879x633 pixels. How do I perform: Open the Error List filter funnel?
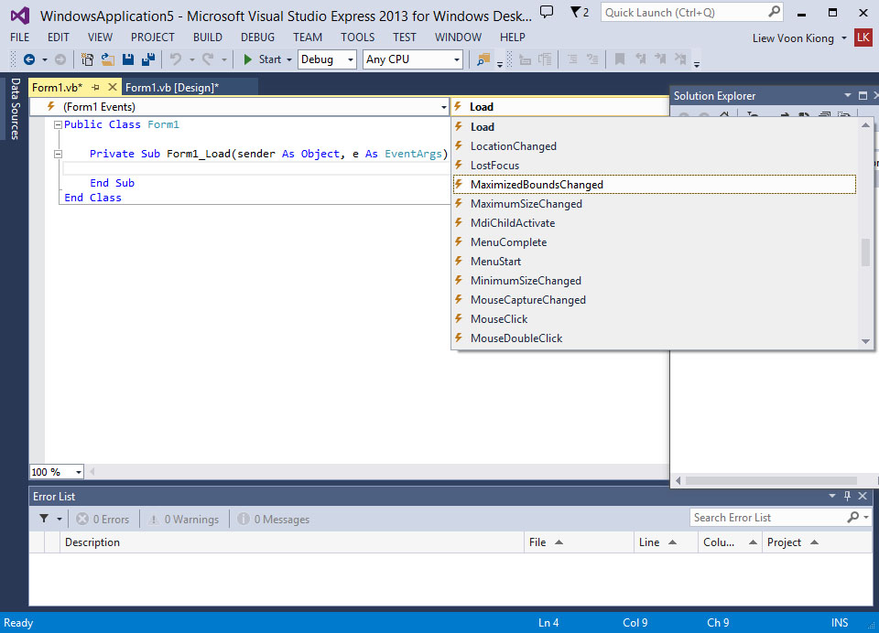[x=44, y=519]
